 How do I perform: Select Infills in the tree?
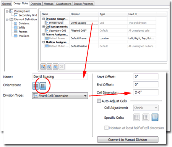pyautogui.click(x=22, y=27)
